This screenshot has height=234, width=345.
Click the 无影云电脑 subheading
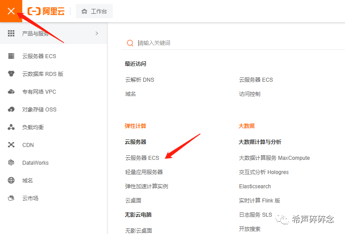point(138,215)
